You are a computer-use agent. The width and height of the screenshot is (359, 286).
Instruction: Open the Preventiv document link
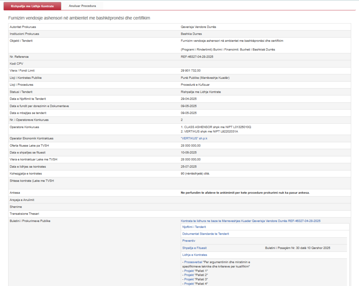click(x=189, y=241)
